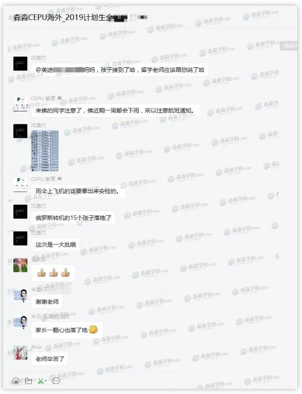This screenshot has height=394, width=302.
Task: Click the pink flower avatar above thumbs-up
Action: [x=20, y=265]
